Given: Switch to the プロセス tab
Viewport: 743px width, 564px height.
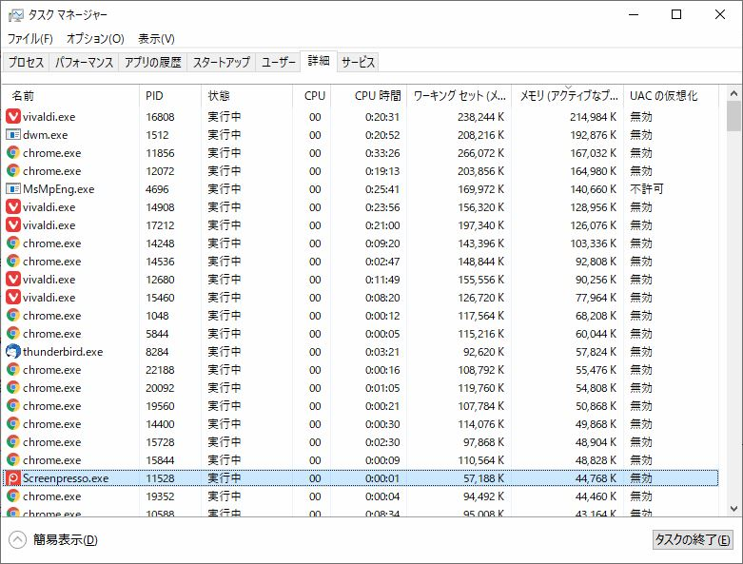Looking at the screenshot, I should pos(26,62).
